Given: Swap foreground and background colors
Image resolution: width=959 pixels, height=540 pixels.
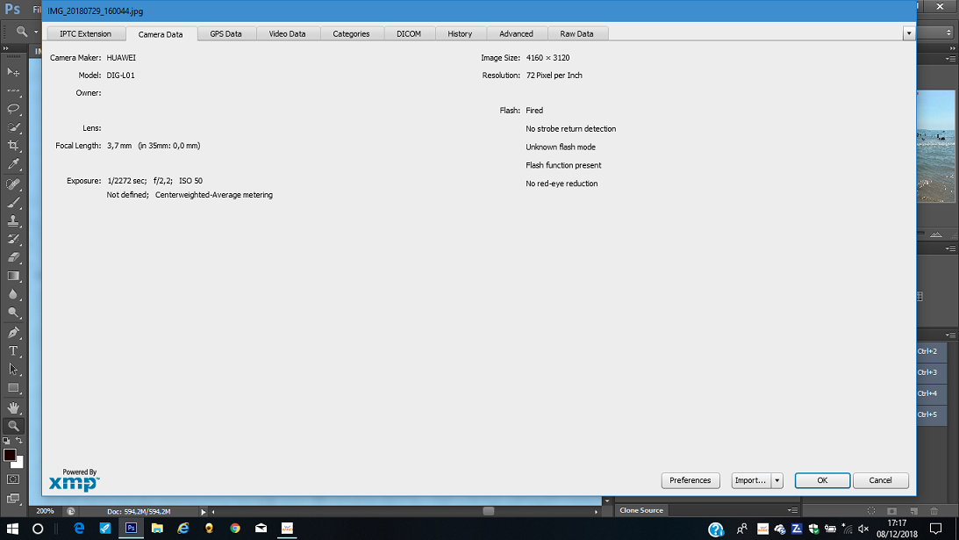Looking at the screenshot, I should click(19, 440).
